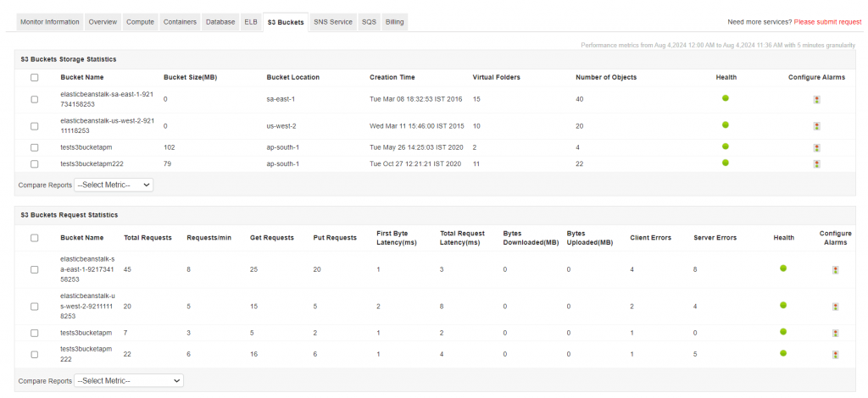The height and width of the screenshot is (398, 868).
Task: Open alarm configuration for elasticbeanstalk-sa-east-1 storage row
Action: (x=816, y=100)
